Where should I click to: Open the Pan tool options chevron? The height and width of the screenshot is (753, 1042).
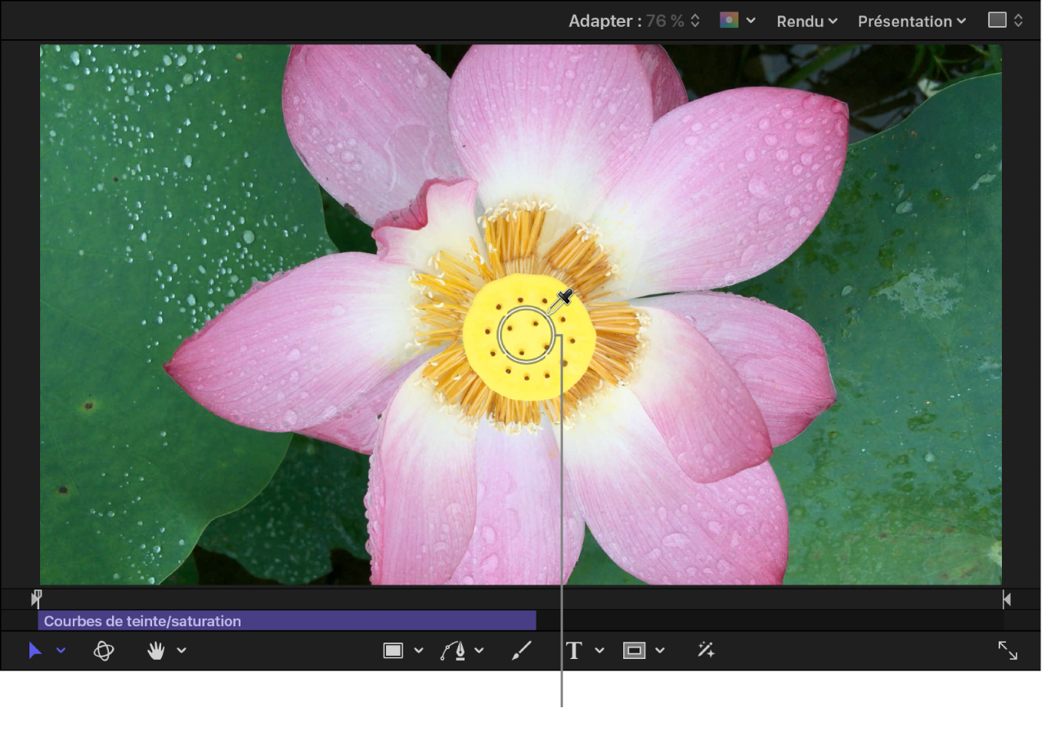[x=182, y=651]
